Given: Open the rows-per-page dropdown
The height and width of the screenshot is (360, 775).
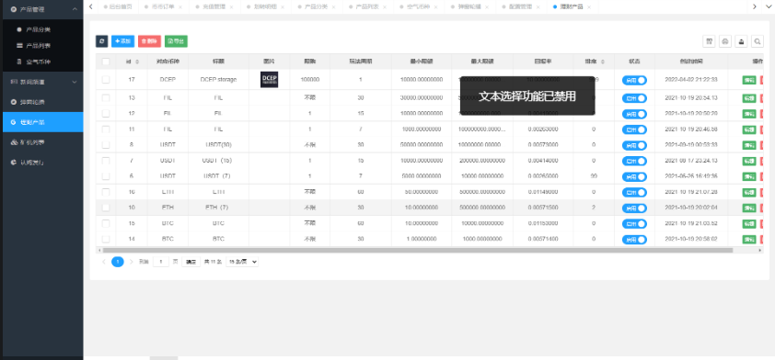Looking at the screenshot, I should pyautogui.click(x=242, y=262).
